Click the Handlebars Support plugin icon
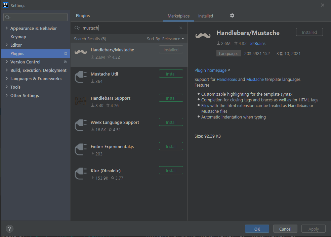Image resolution: width=331 pixels, height=237 pixels. [81, 101]
